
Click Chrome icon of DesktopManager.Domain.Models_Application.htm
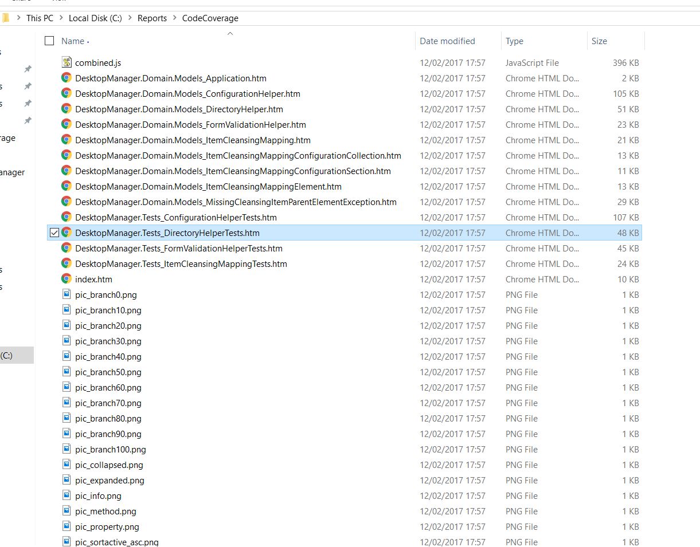(x=67, y=78)
